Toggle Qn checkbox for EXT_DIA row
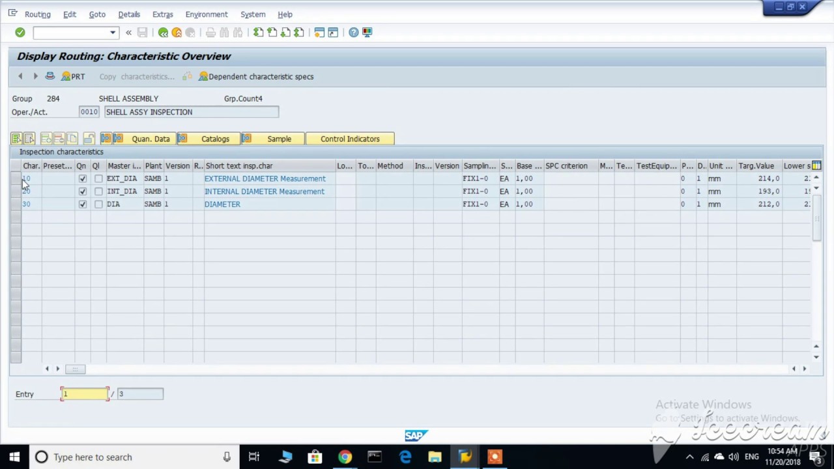 click(x=82, y=178)
